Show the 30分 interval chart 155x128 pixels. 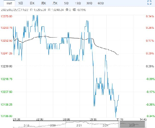tap(89, 3)
